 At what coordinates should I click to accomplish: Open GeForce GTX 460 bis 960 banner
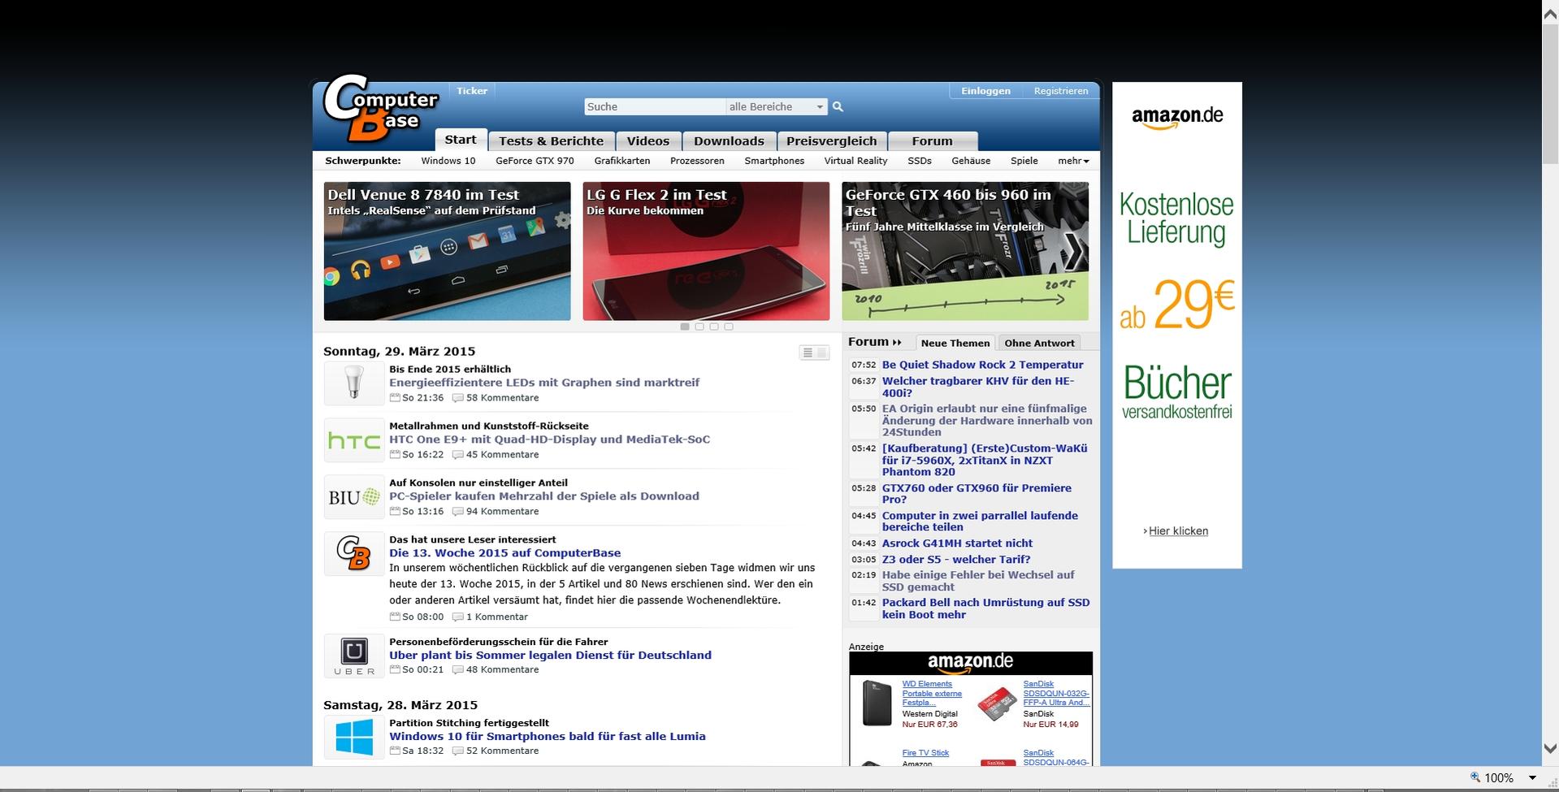click(965, 251)
